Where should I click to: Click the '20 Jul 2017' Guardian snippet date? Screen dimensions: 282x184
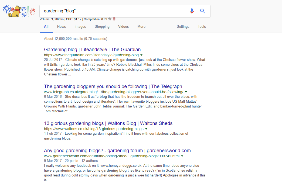(53, 60)
